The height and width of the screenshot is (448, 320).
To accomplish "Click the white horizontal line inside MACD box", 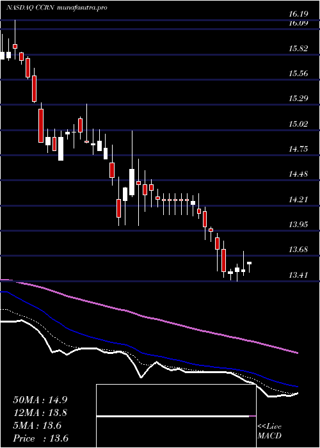I will point(173,417).
